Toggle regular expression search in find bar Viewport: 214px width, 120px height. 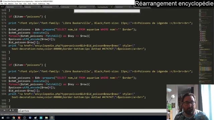(x=2, y=110)
